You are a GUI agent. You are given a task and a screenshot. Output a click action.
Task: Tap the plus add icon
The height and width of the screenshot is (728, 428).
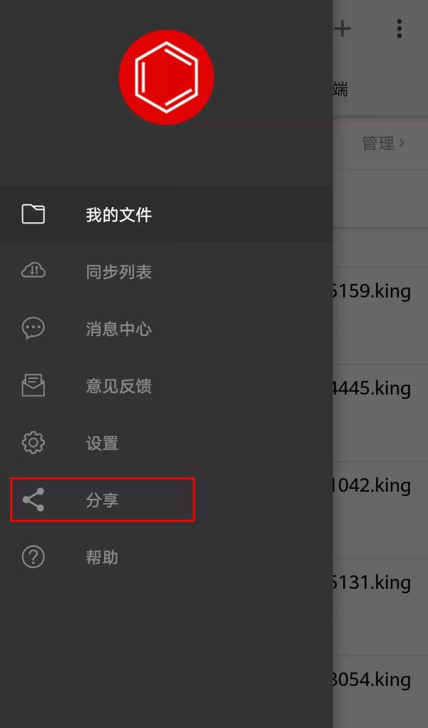click(x=342, y=29)
